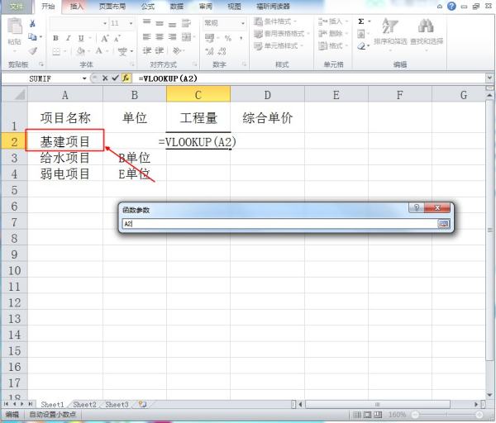This screenshot has height=423, width=496.
Task: Confirm formula with the checkmark Enter icon
Action: click(116, 78)
